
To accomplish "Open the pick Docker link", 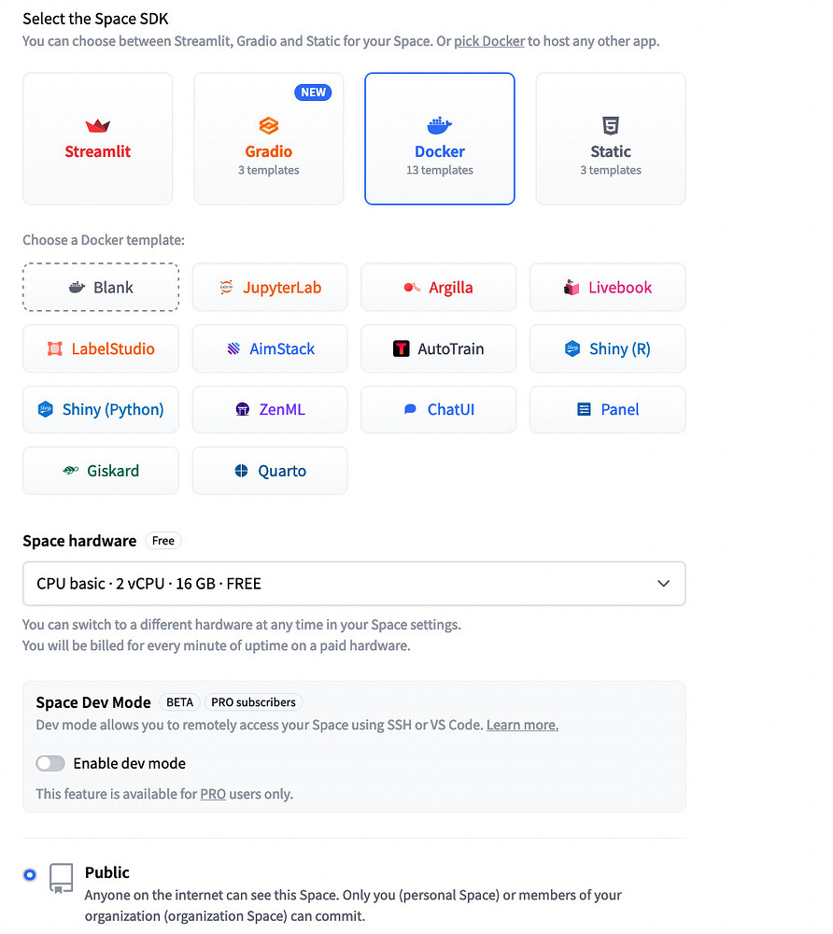I will click(489, 41).
